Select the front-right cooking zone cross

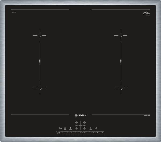pos(84,128)
